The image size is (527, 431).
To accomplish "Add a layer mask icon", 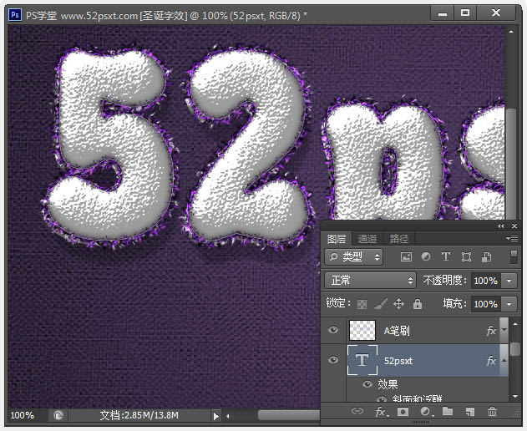I will pos(403,412).
